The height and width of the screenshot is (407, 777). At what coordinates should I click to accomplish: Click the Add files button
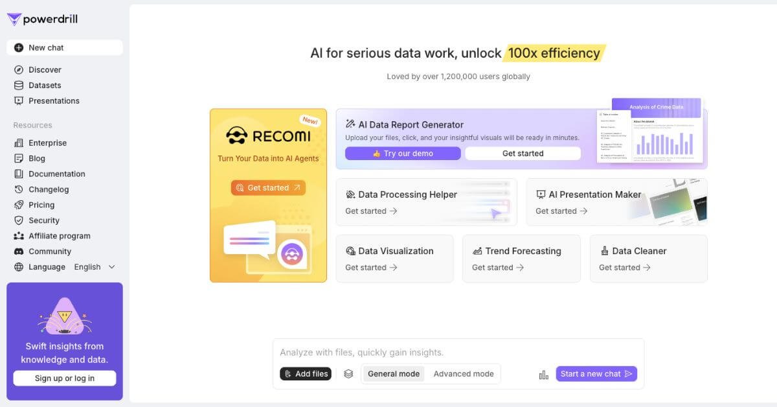pyautogui.click(x=306, y=374)
